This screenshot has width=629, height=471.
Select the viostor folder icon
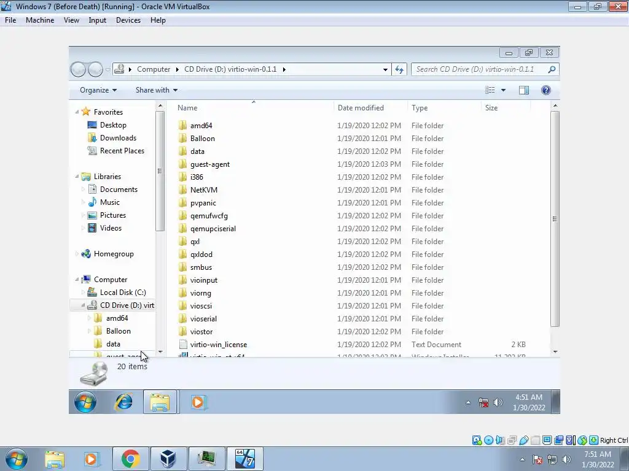coord(182,332)
